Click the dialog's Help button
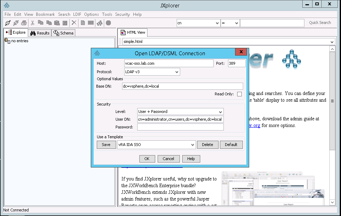 (x=191, y=159)
